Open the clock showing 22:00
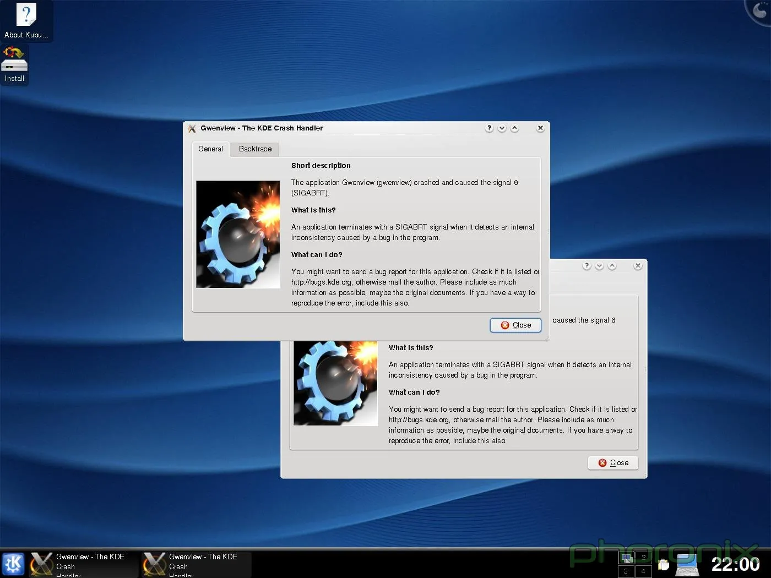The height and width of the screenshot is (578, 771). 735,564
